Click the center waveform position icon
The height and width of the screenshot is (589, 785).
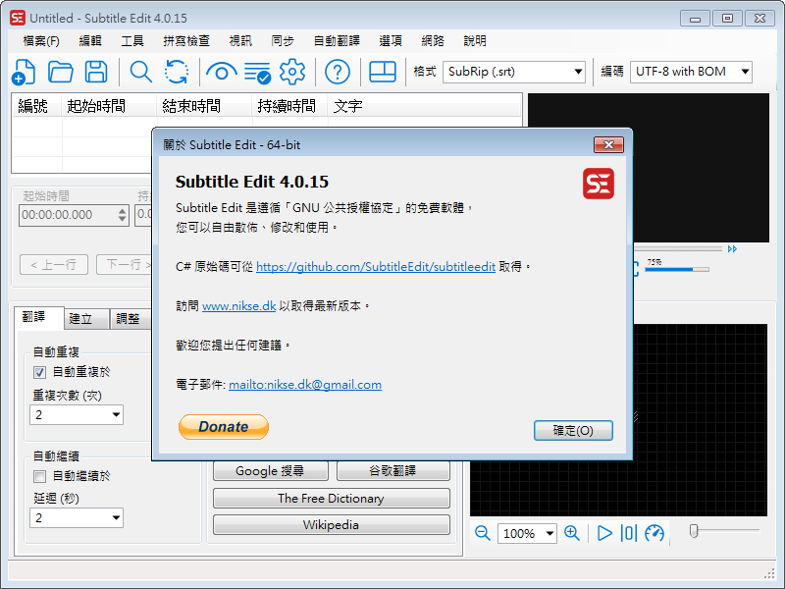click(x=629, y=533)
